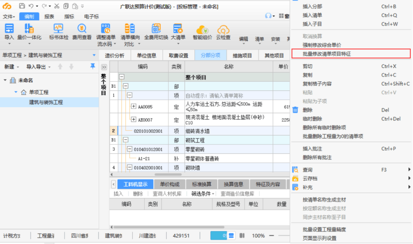This screenshot has width=413, height=244.
Task: Open the 筛选条件 dropdown
Action: tap(203, 194)
